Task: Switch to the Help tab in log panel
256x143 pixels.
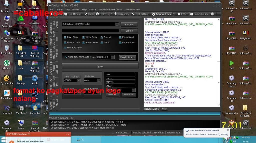Action: click(x=164, y=109)
